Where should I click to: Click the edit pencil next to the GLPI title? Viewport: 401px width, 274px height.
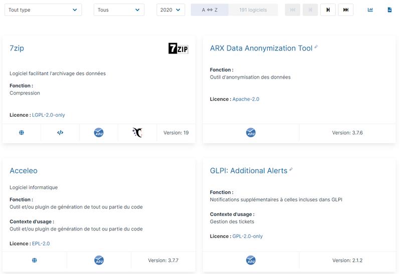pos(291,169)
